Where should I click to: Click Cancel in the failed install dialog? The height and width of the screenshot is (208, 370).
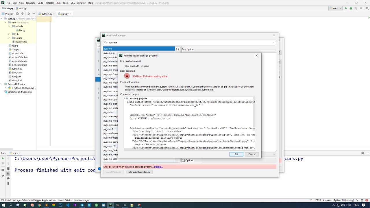pyautogui.click(x=252, y=154)
